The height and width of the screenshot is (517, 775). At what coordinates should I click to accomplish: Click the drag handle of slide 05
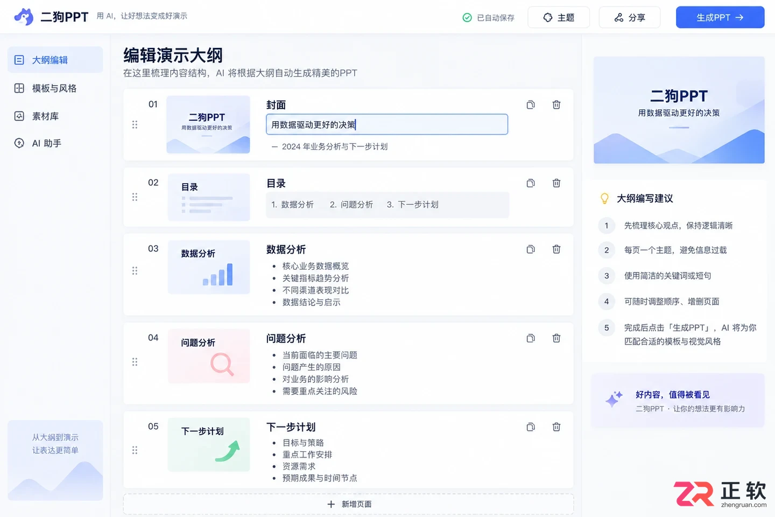click(135, 450)
